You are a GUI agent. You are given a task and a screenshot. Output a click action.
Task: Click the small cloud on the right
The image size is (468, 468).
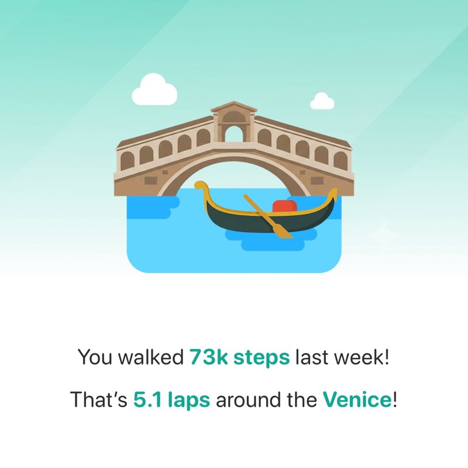point(322,102)
